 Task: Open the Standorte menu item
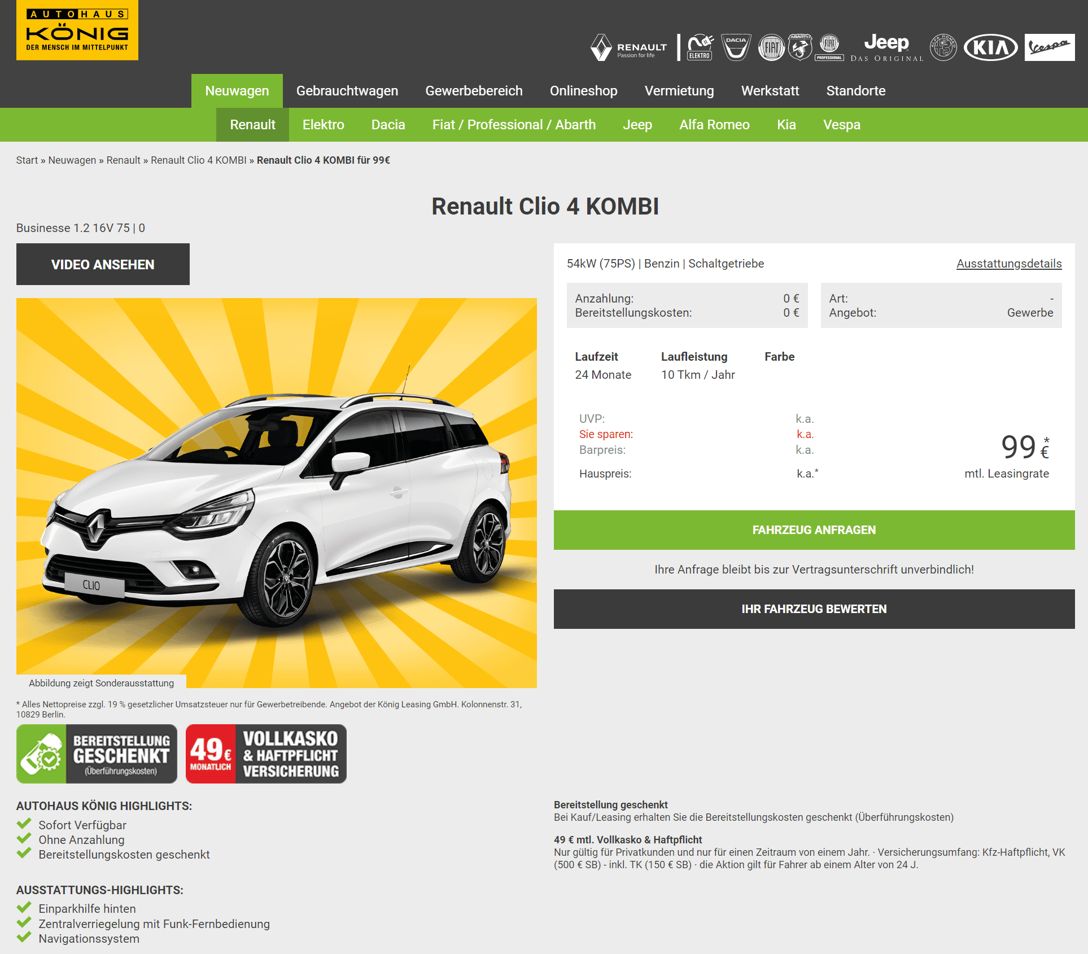pyautogui.click(x=856, y=91)
